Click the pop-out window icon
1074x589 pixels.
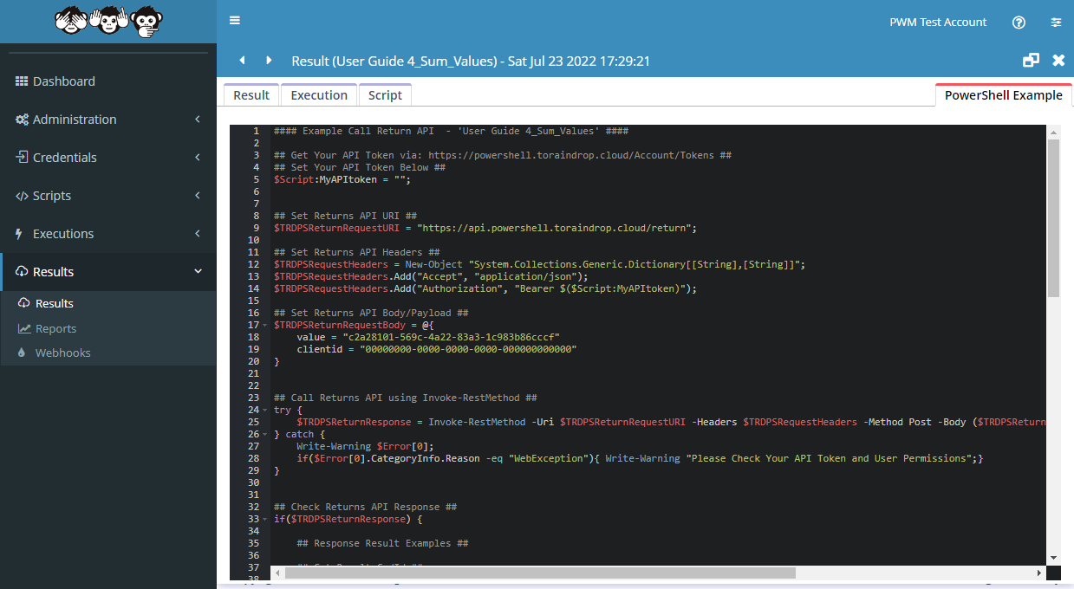click(1031, 61)
